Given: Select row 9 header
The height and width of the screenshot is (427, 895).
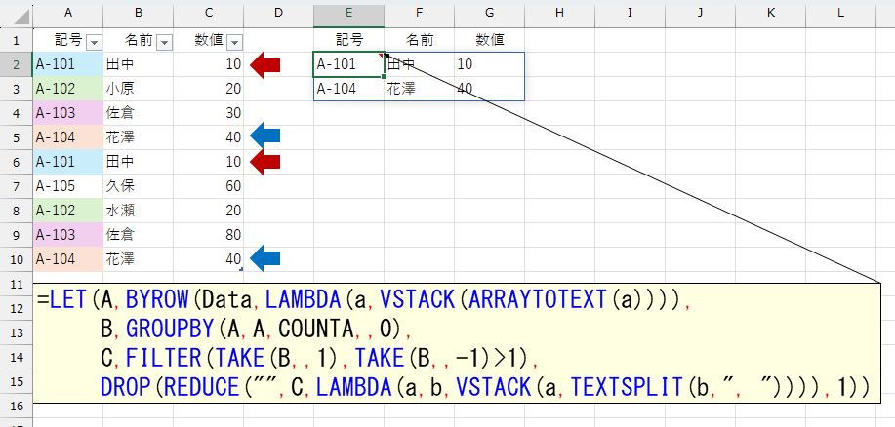Looking at the screenshot, I should 17,235.
